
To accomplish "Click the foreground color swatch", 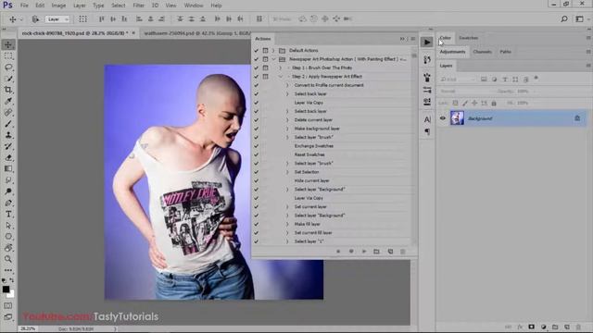I will tap(6, 290).
